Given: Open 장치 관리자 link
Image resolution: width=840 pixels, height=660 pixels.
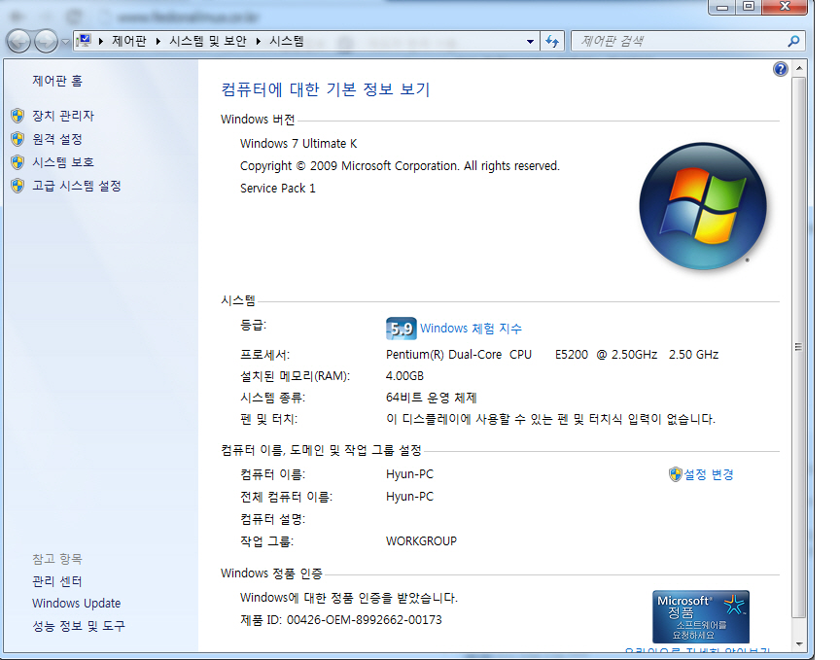Looking at the screenshot, I should (x=62, y=116).
